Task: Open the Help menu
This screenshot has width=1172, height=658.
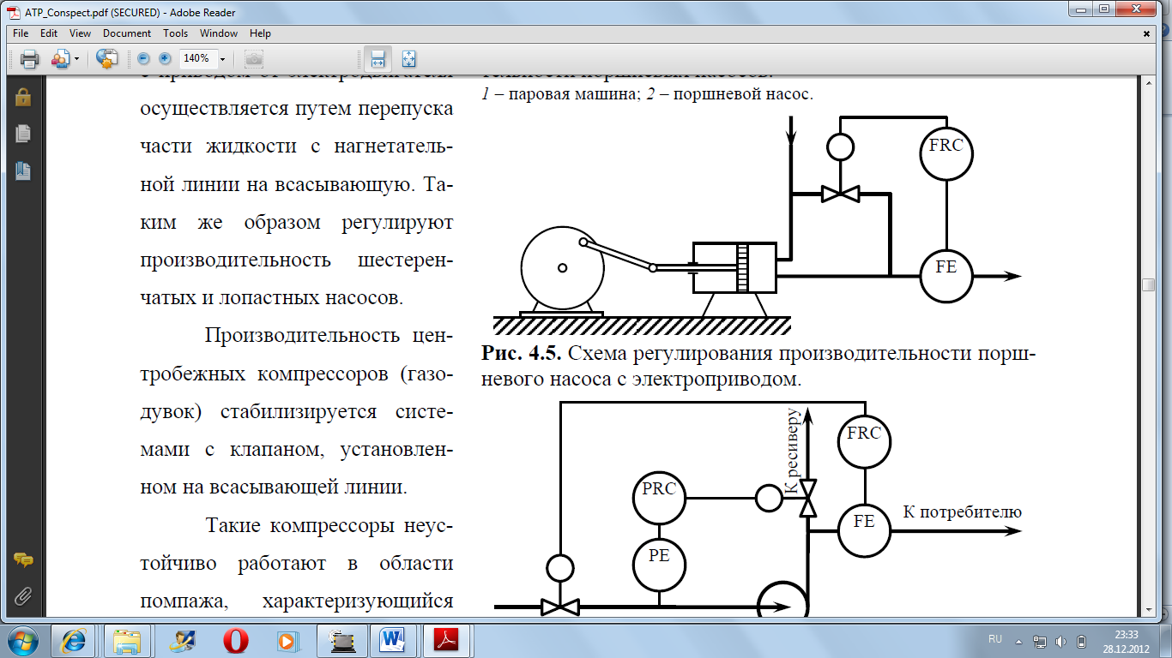Action: 260,33
